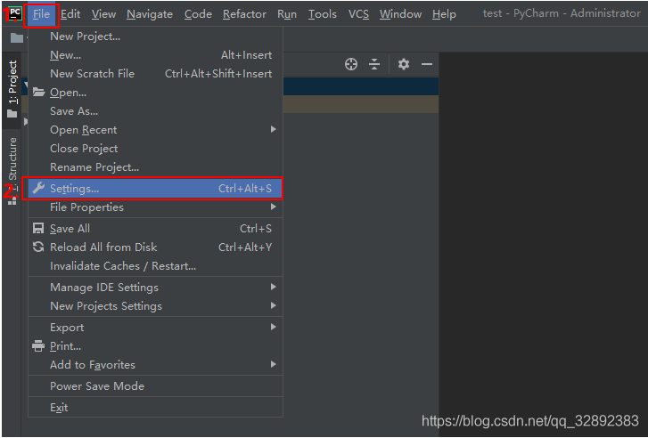Toggle Power Save Mode
648x438 pixels.
[x=97, y=386]
